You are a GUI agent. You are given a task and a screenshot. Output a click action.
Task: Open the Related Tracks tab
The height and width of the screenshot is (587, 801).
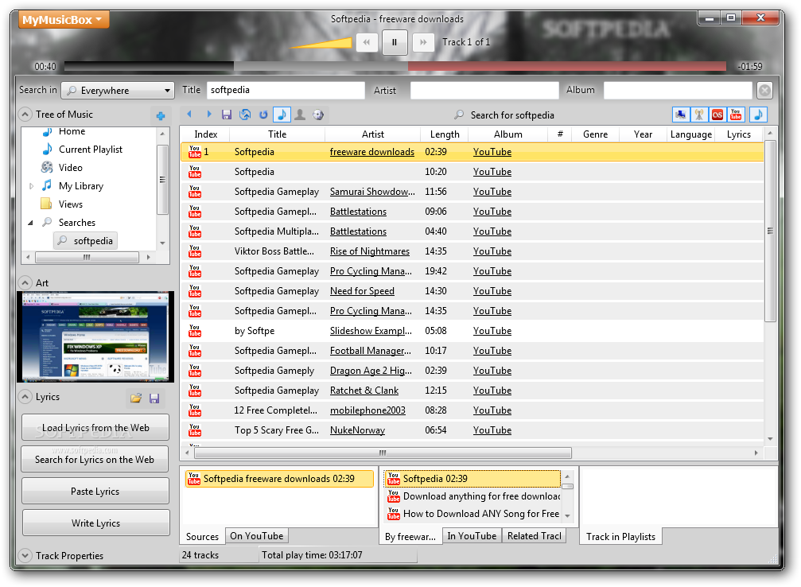click(535, 536)
